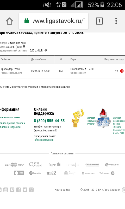Select the ligastavok.ru address bar
Screen dimensions: 125x209
coord(54,21)
